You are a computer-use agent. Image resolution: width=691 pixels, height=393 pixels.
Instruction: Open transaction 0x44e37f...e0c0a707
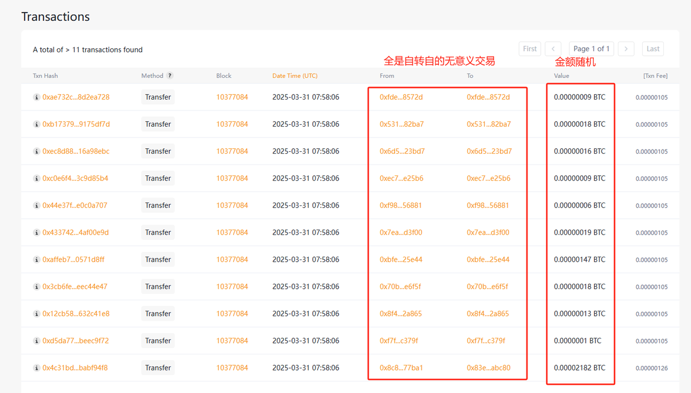point(75,205)
